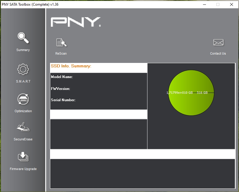Click the Serial Number field label
Image resolution: width=239 pixels, height=192 pixels.
click(x=63, y=100)
